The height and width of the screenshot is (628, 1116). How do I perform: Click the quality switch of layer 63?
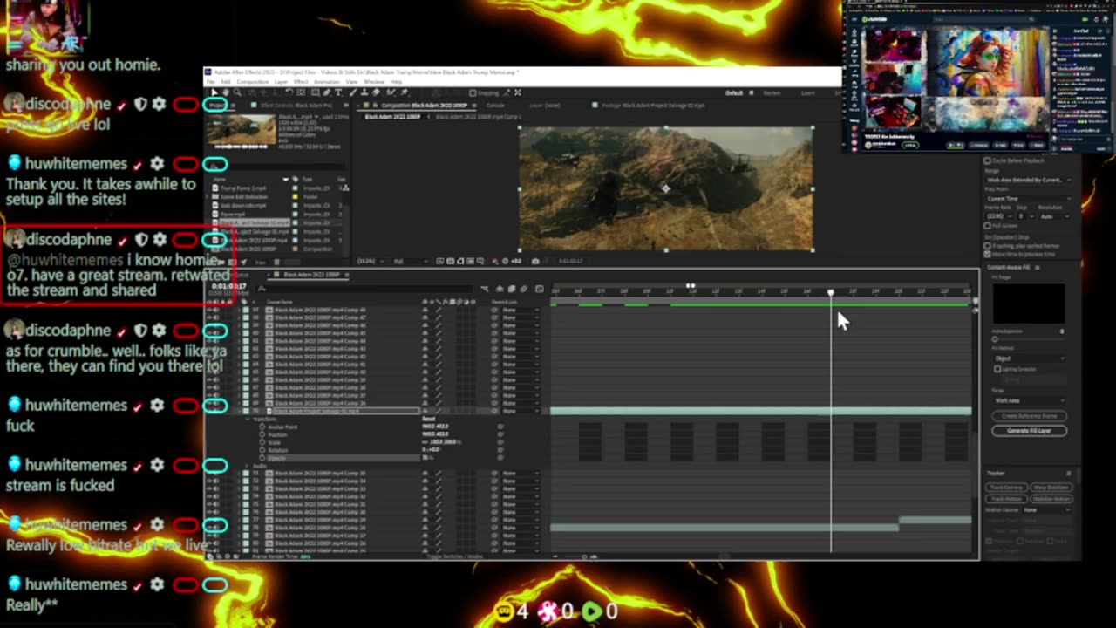click(x=439, y=357)
